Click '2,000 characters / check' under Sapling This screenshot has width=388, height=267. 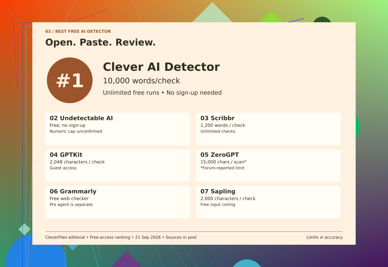coord(228,199)
